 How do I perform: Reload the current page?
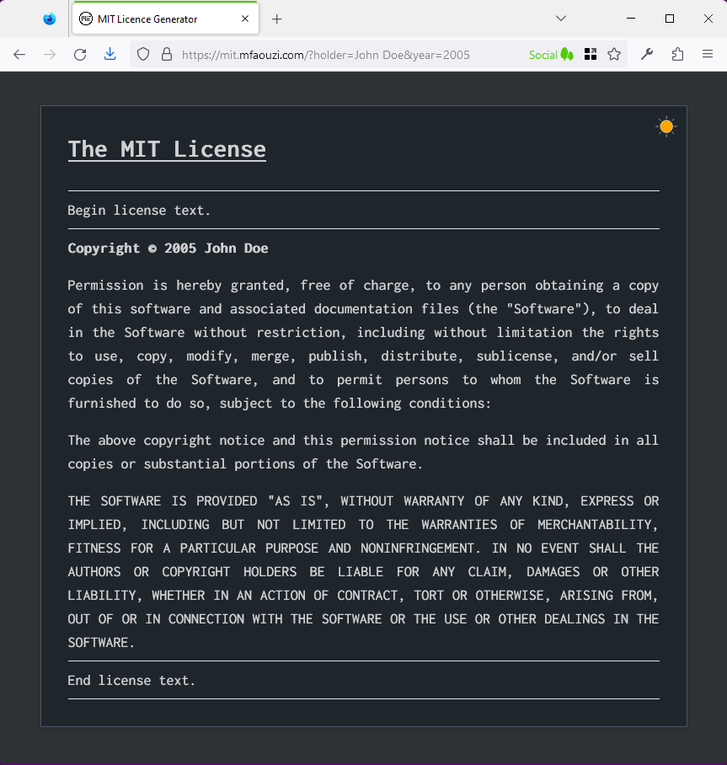point(80,55)
